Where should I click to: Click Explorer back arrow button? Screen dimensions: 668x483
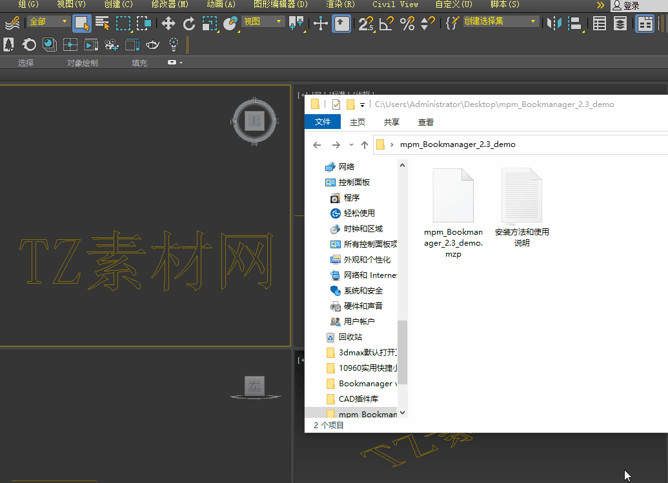coord(317,145)
